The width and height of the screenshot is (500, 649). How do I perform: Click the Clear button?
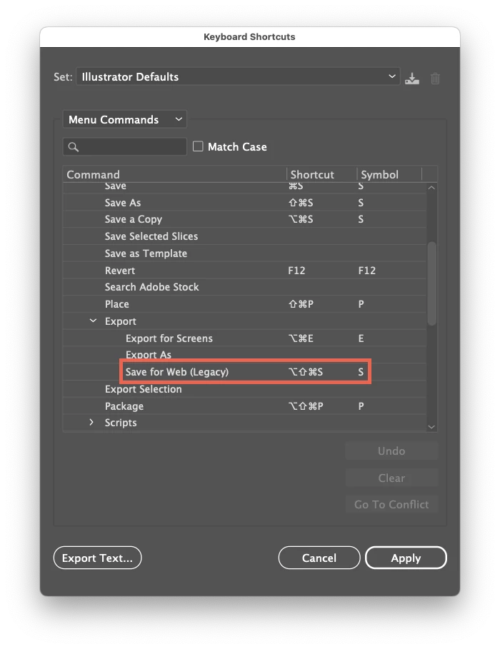click(391, 478)
